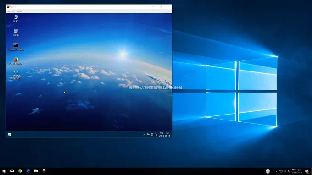Close the QEMU window
Screen dimensions: 312x175
168,6
